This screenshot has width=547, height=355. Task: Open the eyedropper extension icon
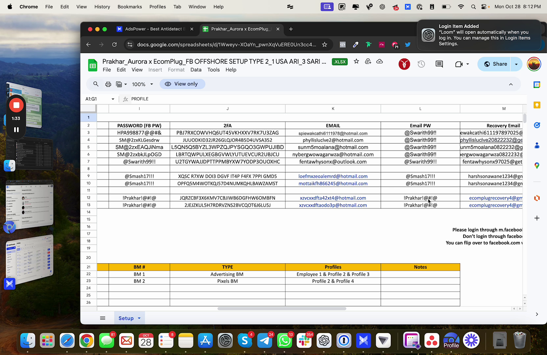(x=355, y=44)
